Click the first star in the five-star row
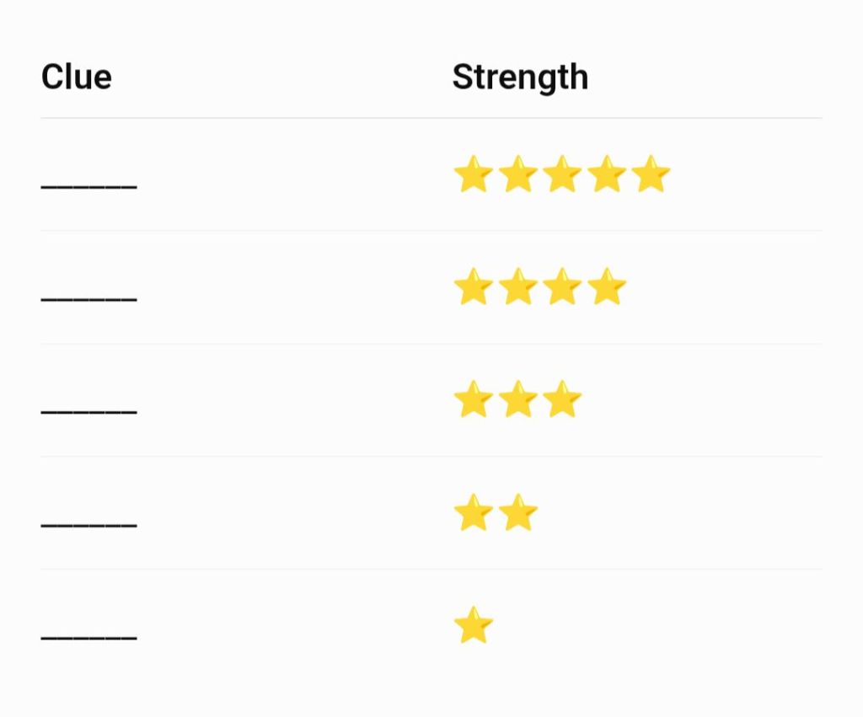 pos(474,174)
